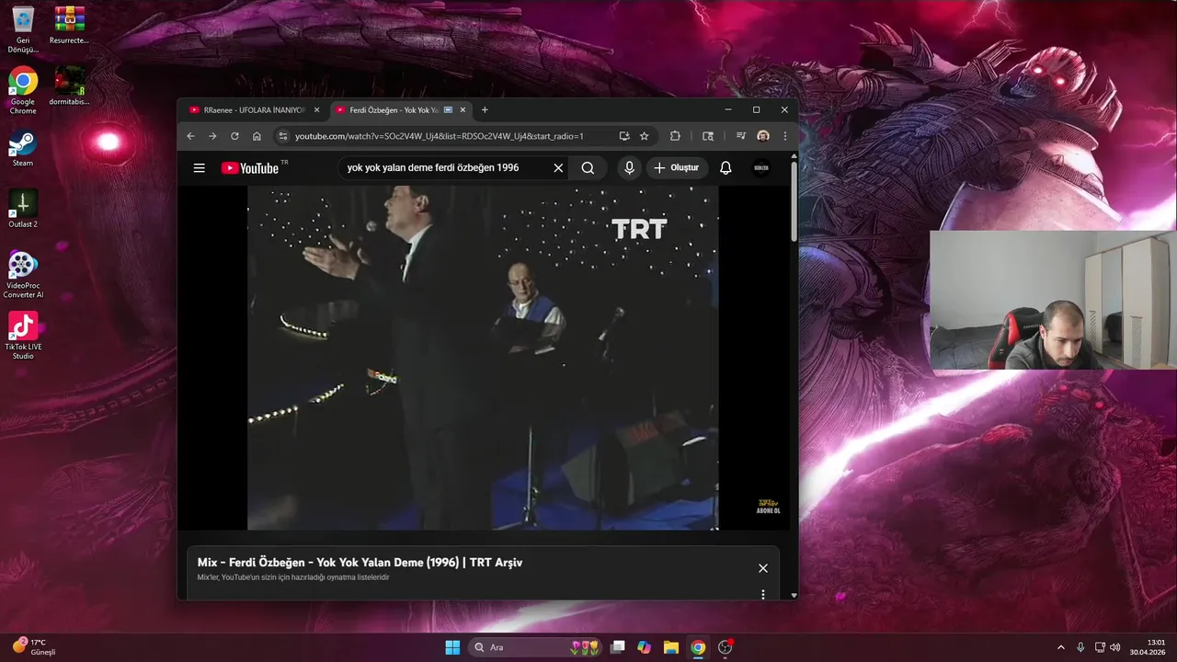Screen dimensions: 1177x662
Task: Open Copilot on taskbar
Action: [645, 647]
